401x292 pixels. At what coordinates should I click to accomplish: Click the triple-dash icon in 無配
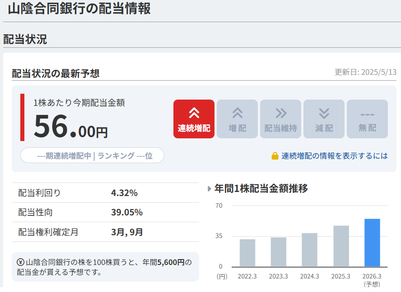[x=367, y=114]
